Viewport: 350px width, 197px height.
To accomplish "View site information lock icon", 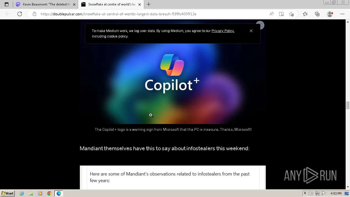I will click(x=34, y=14).
